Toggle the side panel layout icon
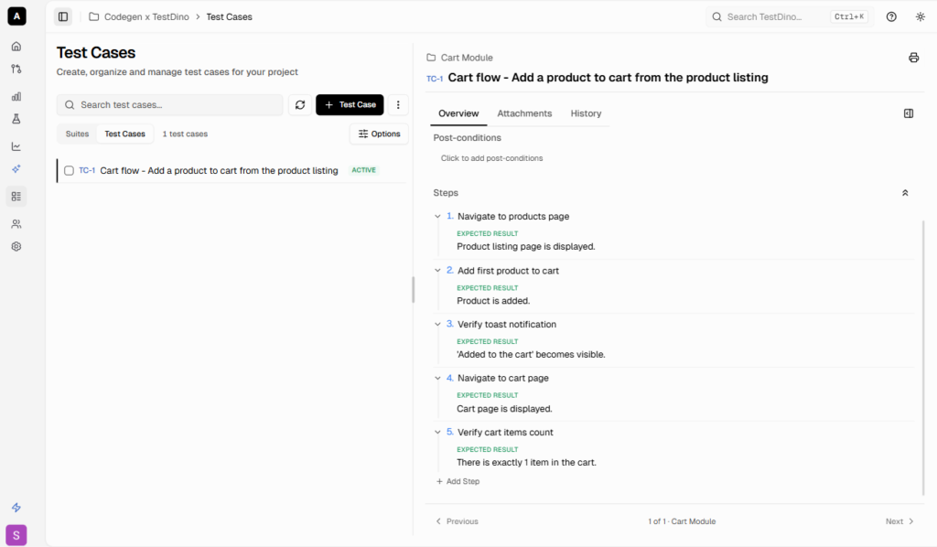937x547 pixels. [x=908, y=113]
